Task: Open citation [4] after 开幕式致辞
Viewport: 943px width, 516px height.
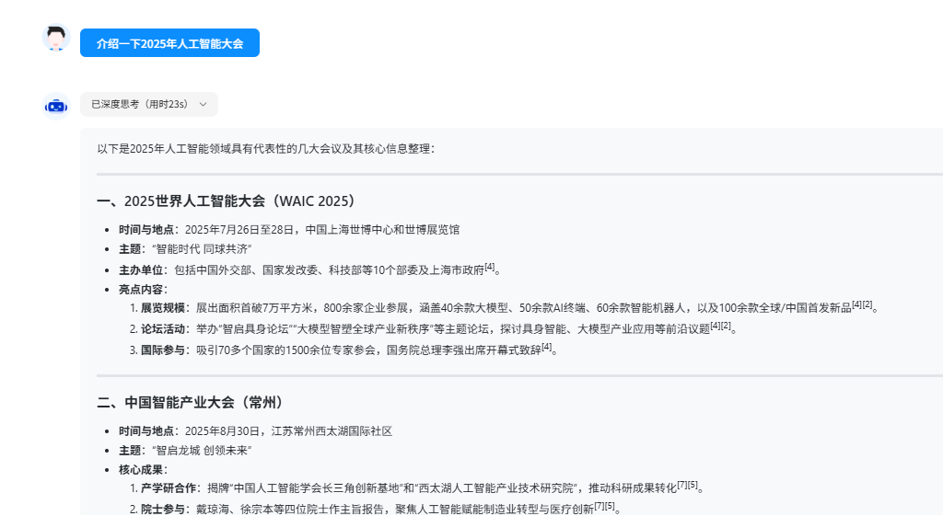Action: 546,347
